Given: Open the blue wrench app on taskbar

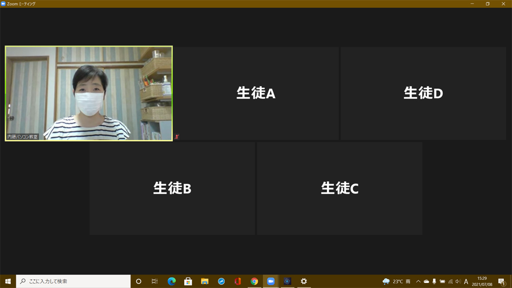Looking at the screenshot, I should click(x=221, y=281).
